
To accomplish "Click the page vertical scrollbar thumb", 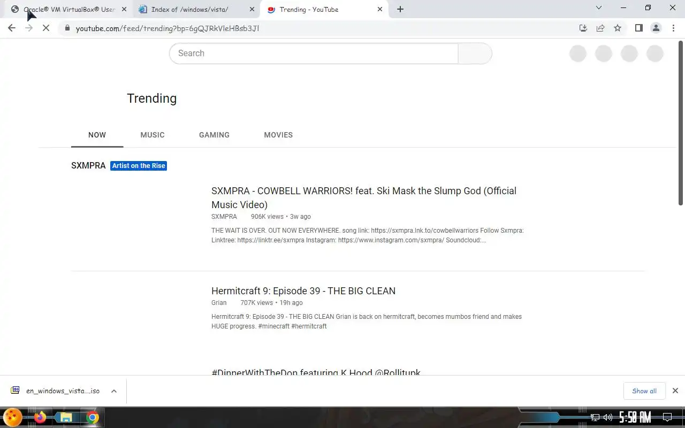I will click(681, 122).
